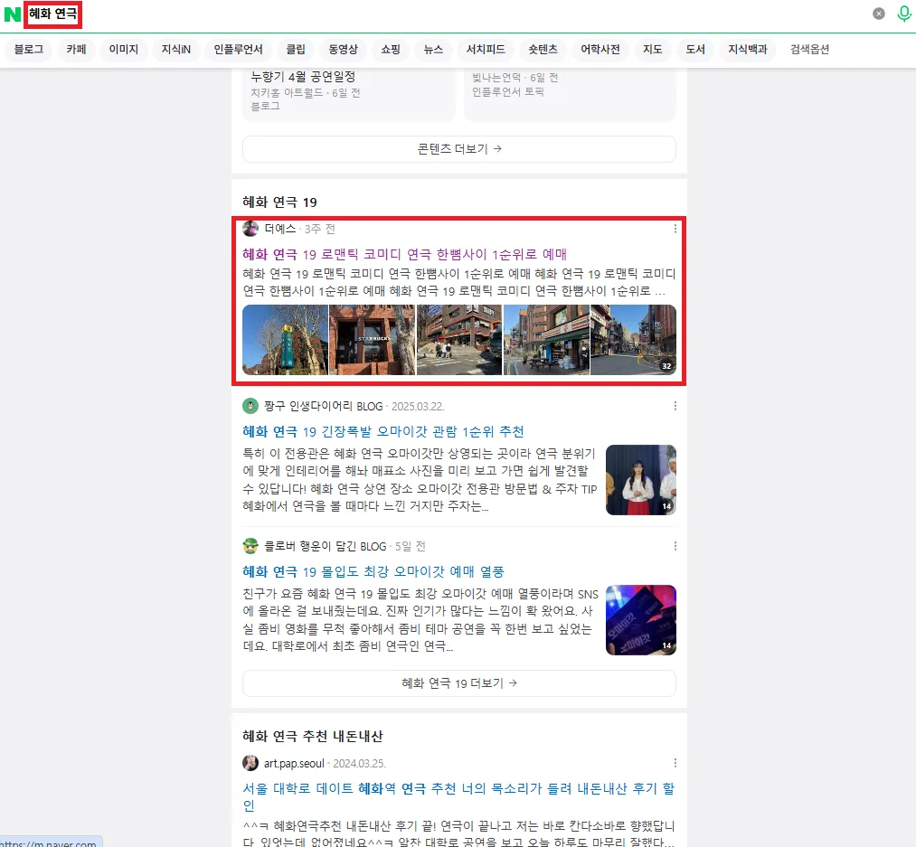The image size is (916, 847).
Task: Select the 클립 tab
Action: [296, 50]
